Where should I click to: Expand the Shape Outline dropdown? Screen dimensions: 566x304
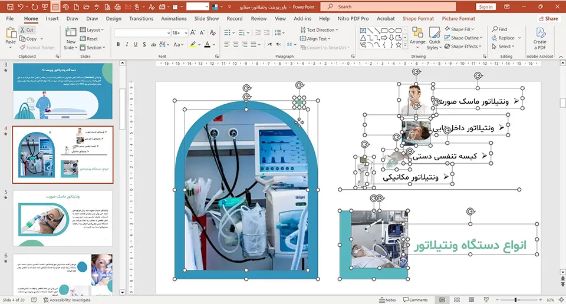tap(463, 38)
